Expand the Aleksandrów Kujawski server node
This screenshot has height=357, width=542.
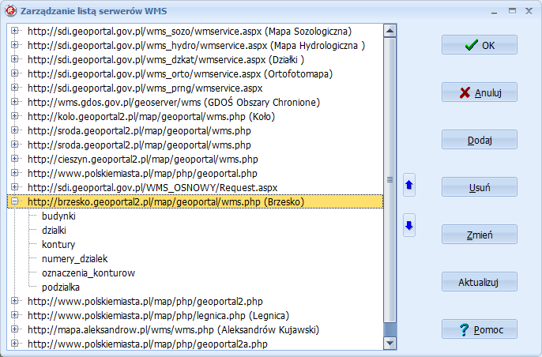point(14,329)
